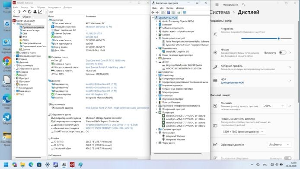Collapse Комп'ютер node in AIDA64 tree
Viewport: 300px width, 169px height.
tap(14, 24)
